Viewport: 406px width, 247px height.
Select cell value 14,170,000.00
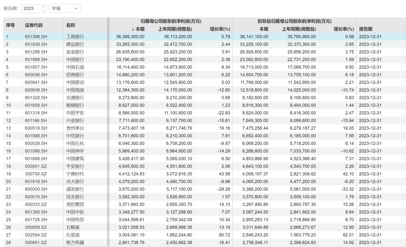pos(178,90)
